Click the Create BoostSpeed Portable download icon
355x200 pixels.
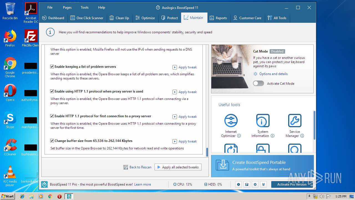[222, 166]
